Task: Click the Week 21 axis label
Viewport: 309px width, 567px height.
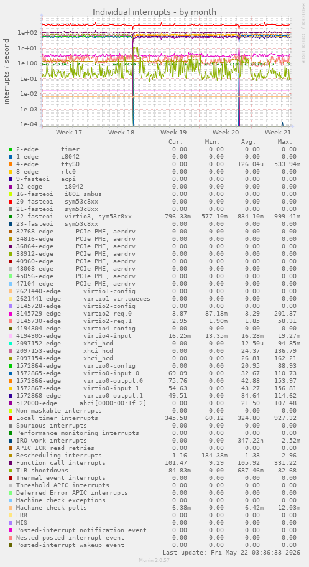Action: [x=277, y=133]
